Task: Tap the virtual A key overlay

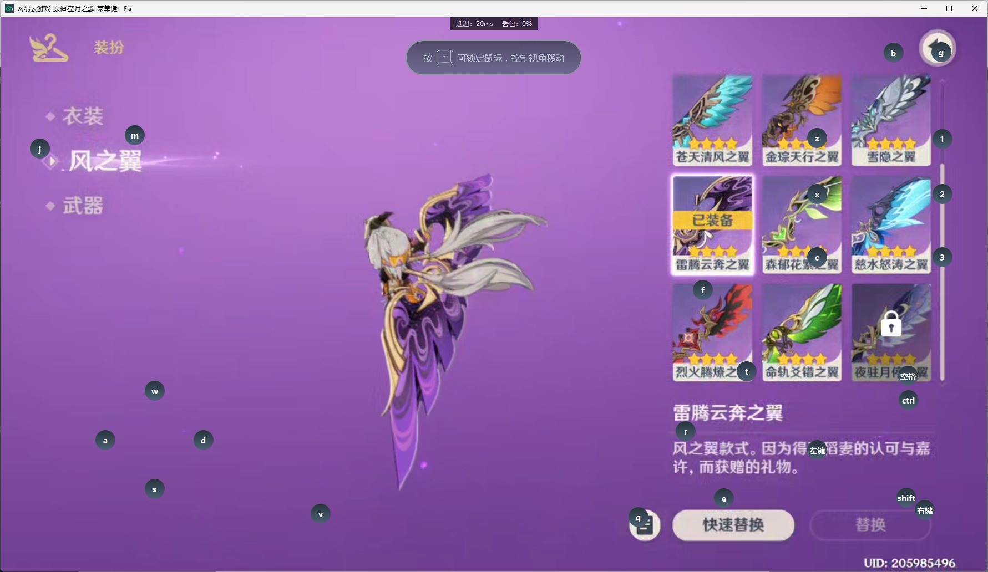Action: (105, 440)
